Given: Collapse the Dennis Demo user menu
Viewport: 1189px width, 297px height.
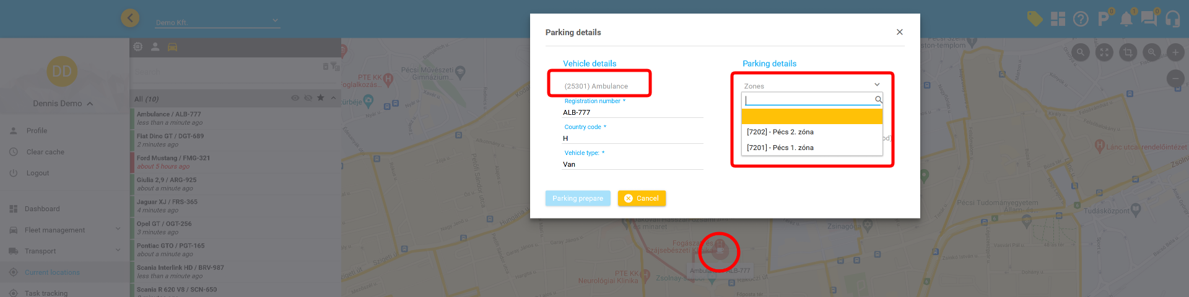Looking at the screenshot, I should tap(90, 104).
